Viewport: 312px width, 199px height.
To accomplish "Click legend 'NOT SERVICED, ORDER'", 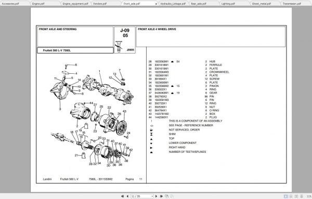I will coord(184,130).
